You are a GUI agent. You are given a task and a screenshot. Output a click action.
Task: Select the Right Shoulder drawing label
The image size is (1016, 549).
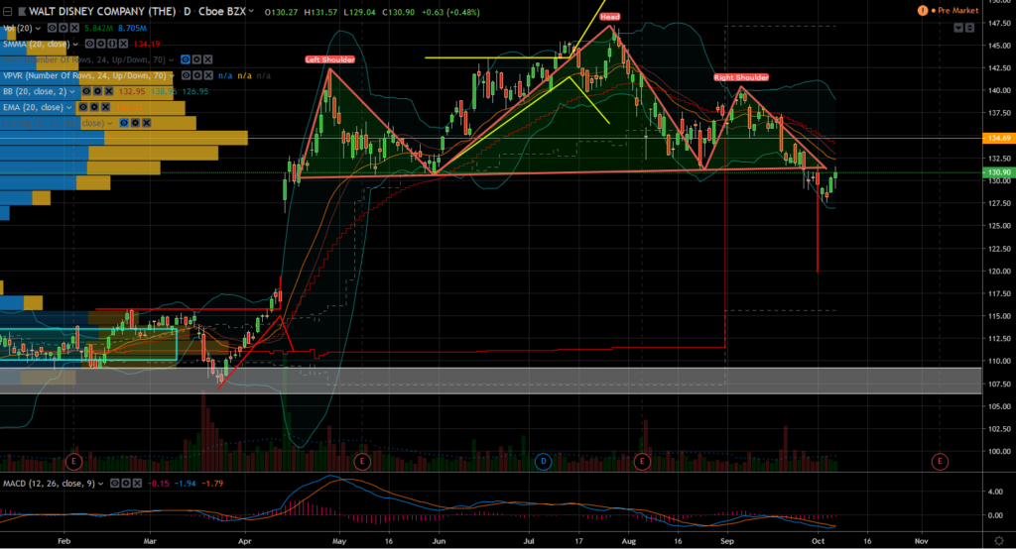pyautogui.click(x=741, y=77)
